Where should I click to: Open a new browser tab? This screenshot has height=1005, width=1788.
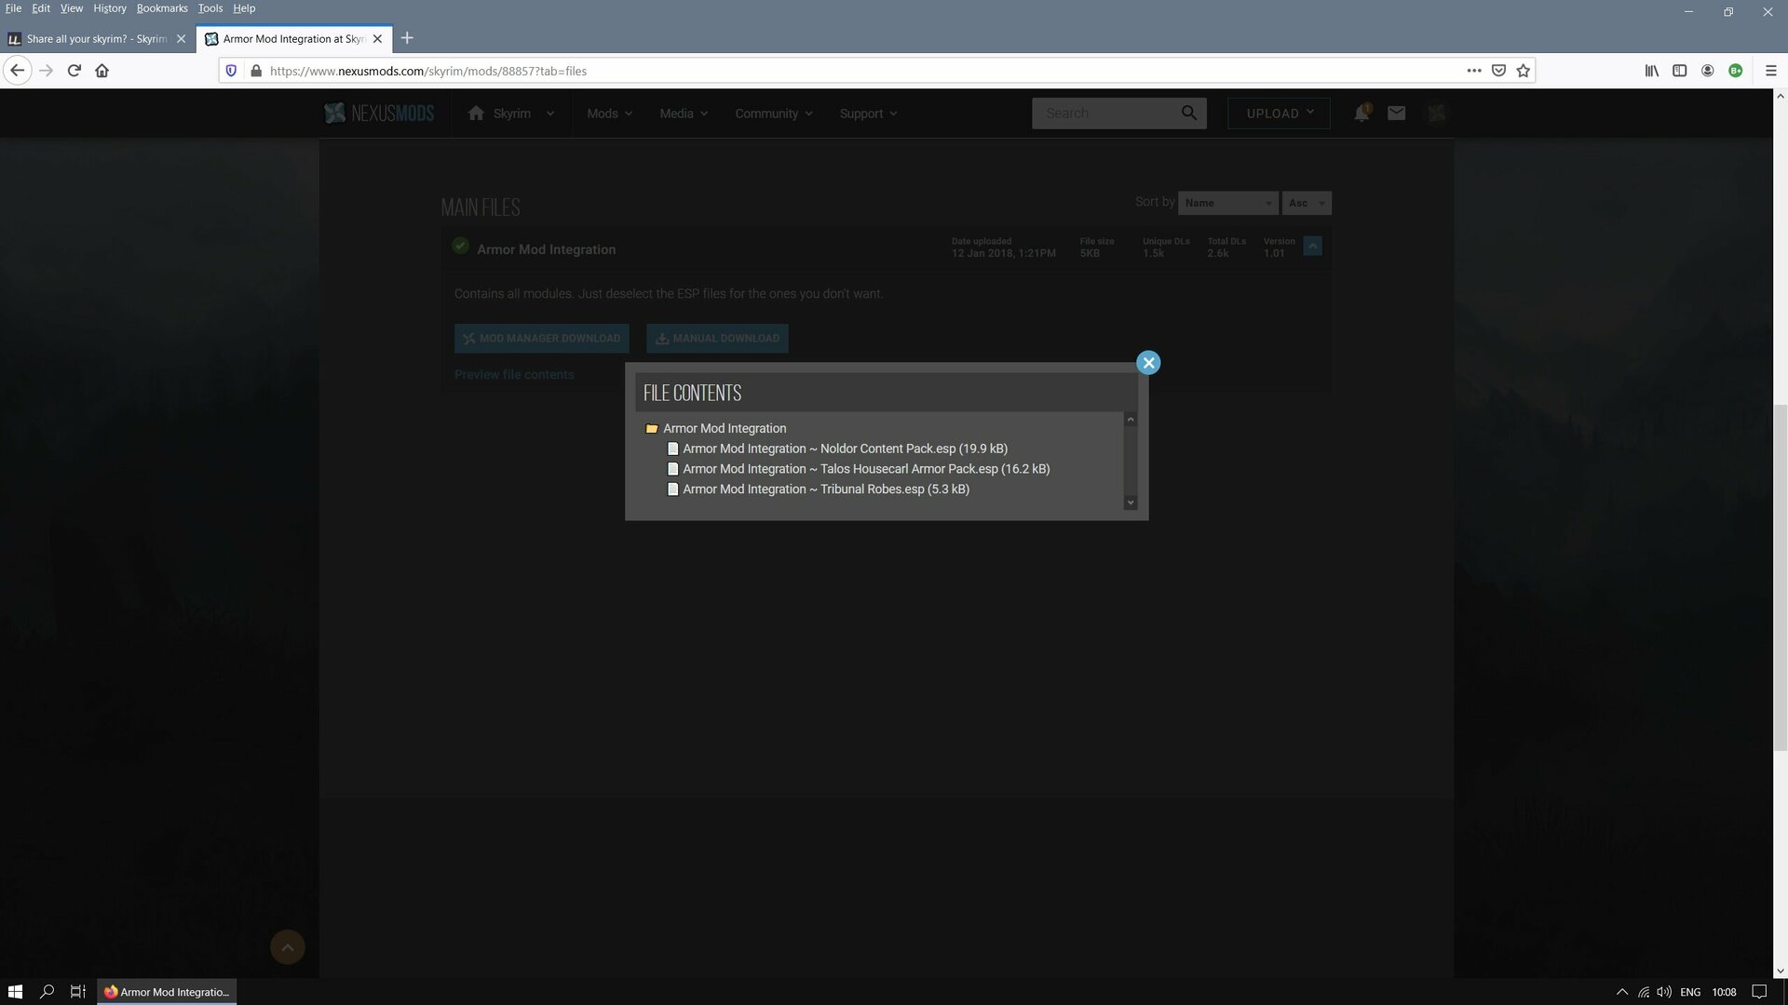[x=407, y=38]
